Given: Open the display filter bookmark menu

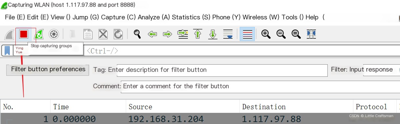Looking at the screenshot, I should click(7, 51).
